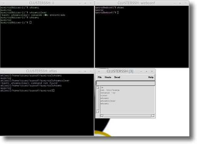Image resolution: width=197 pixels, height=144 pixels.
Task: Maximize the CLUSTERSSH: ii window
Action: point(85,3)
